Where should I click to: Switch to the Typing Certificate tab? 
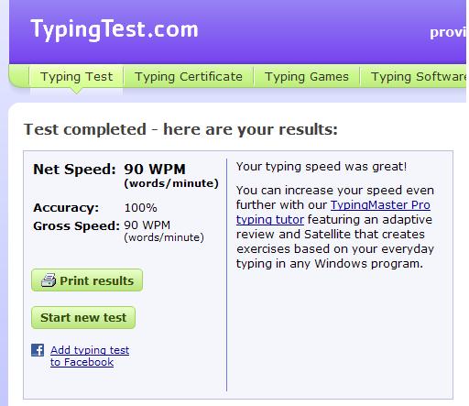click(x=189, y=76)
